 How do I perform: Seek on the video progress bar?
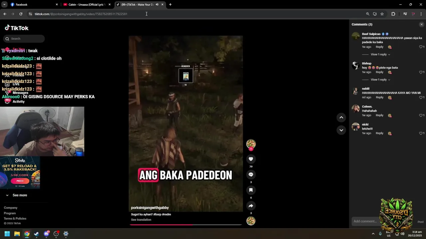click(x=186, y=225)
